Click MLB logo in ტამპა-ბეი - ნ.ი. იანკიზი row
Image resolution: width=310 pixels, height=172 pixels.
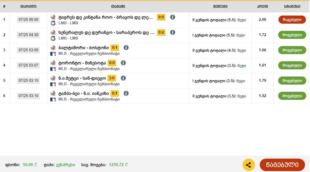coord(53,100)
